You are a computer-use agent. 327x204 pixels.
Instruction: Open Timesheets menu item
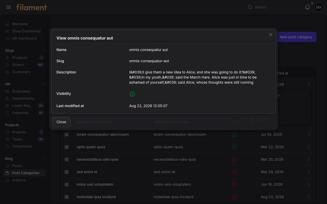tap(25, 146)
